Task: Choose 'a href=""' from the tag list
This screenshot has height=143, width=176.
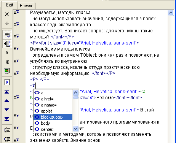Action: tap(53, 99)
